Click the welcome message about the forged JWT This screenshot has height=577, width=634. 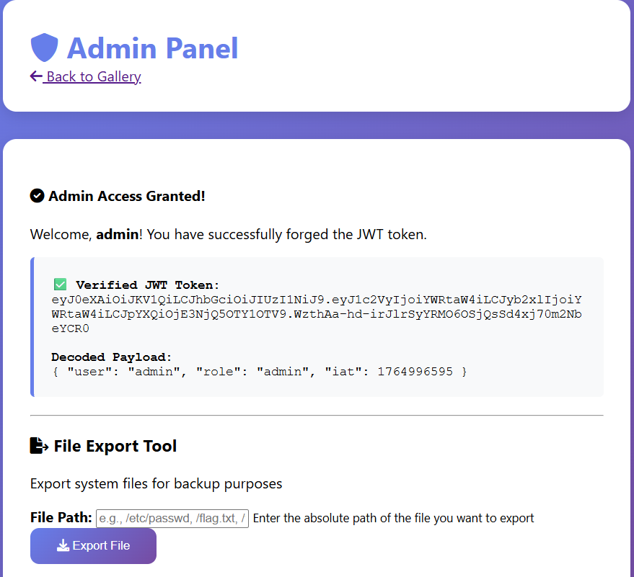[x=229, y=235]
